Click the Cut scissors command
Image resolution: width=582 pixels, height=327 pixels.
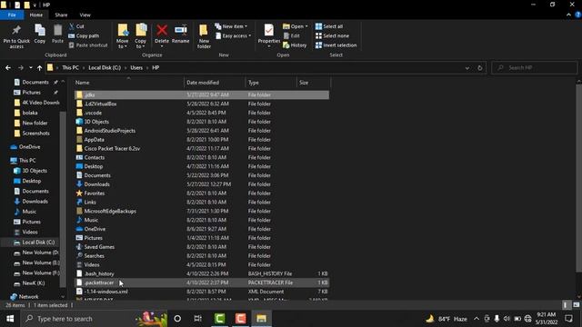[76, 26]
